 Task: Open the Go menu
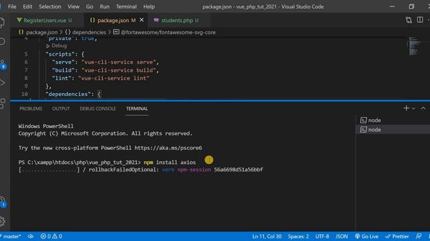pos(89,7)
